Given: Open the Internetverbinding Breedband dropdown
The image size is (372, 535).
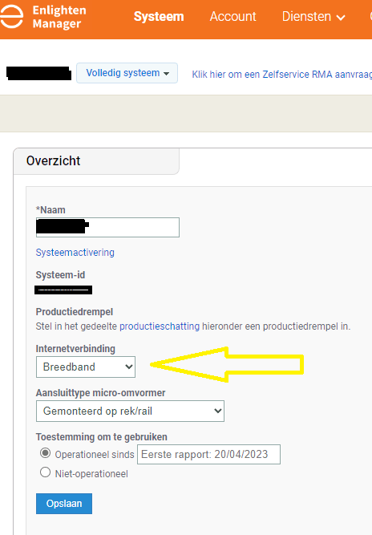Looking at the screenshot, I should (x=86, y=367).
